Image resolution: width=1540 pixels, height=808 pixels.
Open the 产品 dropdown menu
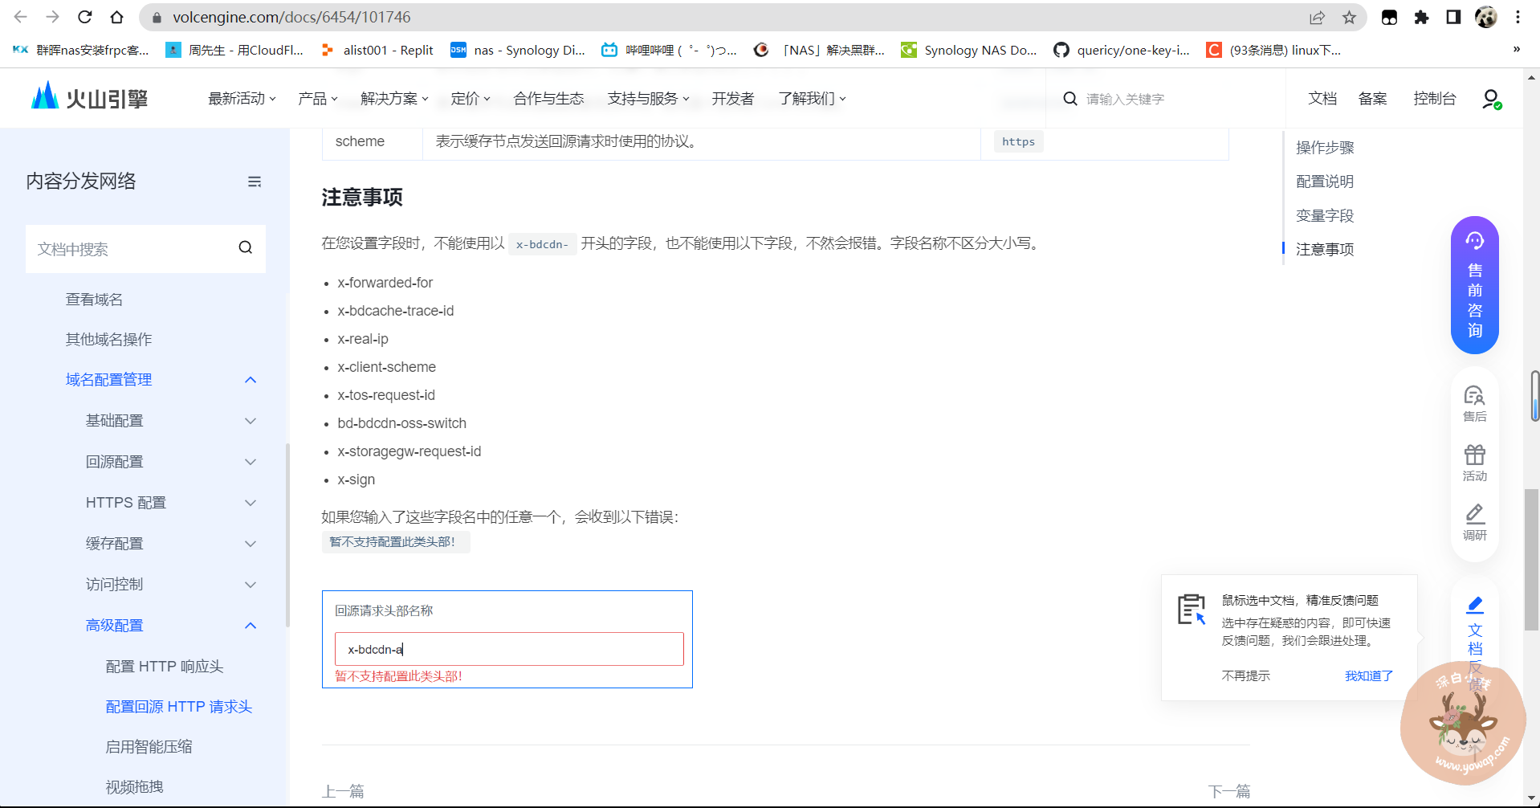(x=317, y=99)
